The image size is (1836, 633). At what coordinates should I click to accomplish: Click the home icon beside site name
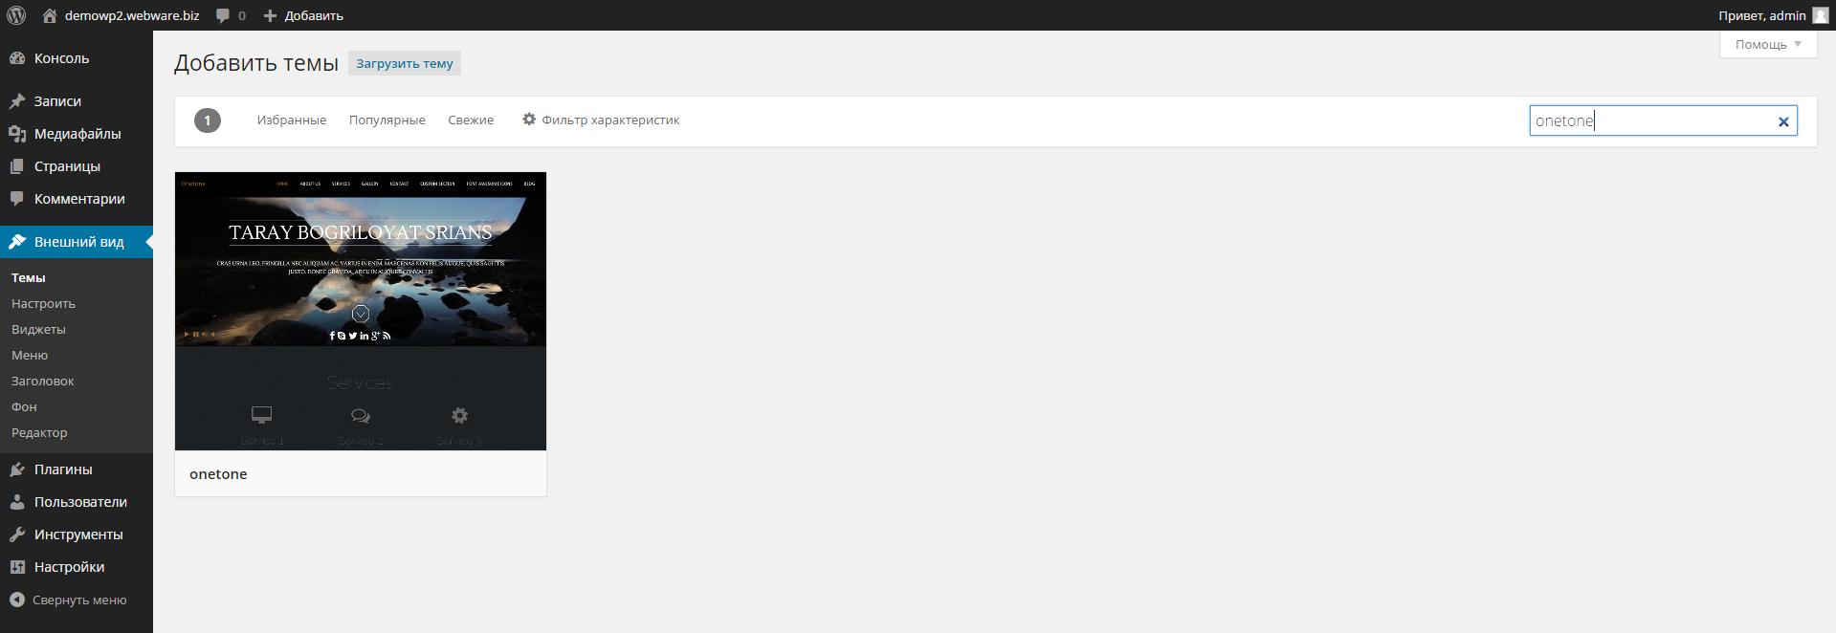[x=50, y=15]
